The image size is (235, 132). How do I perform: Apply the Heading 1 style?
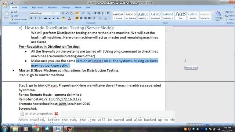tap(143, 16)
